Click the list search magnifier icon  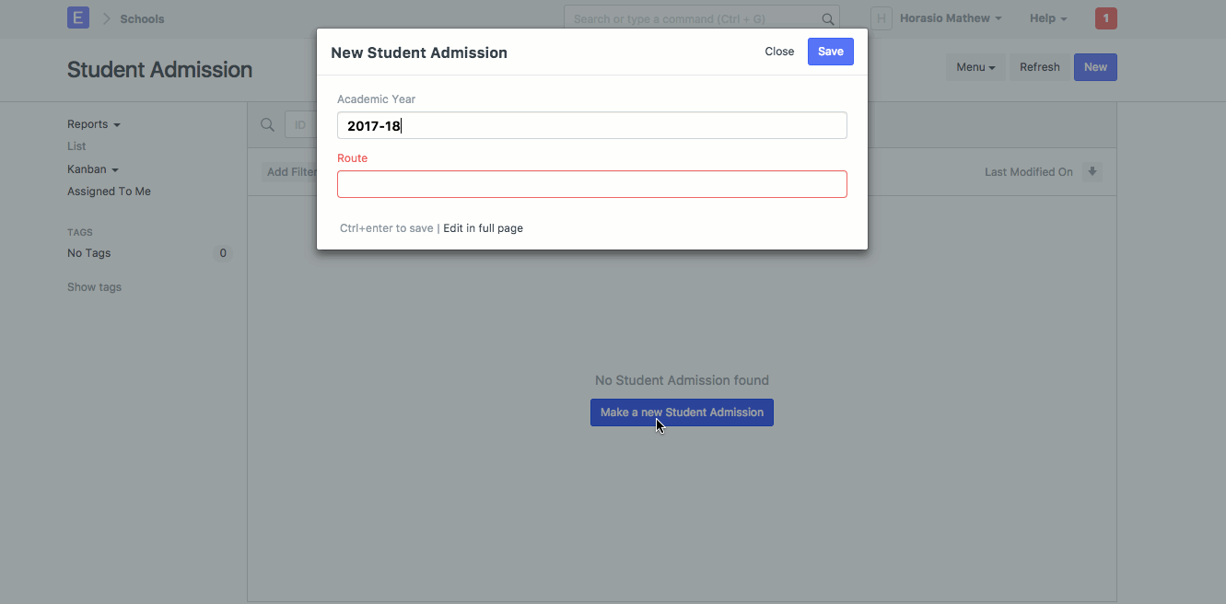click(267, 125)
